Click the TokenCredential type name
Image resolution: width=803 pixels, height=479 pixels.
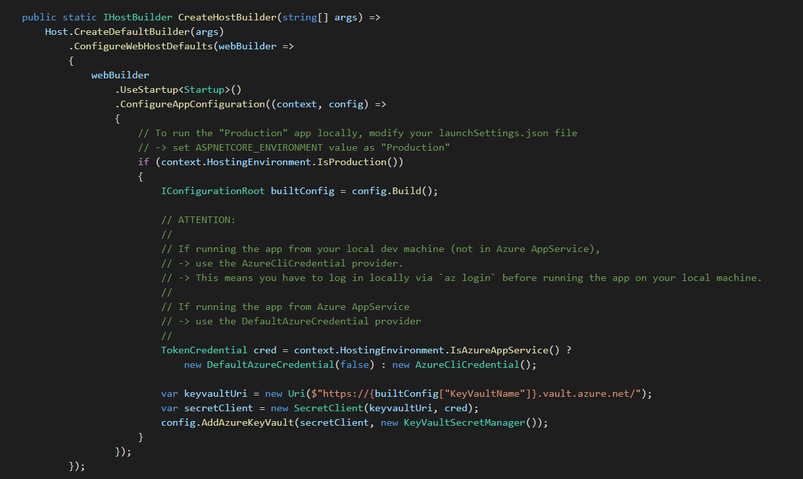205,350
